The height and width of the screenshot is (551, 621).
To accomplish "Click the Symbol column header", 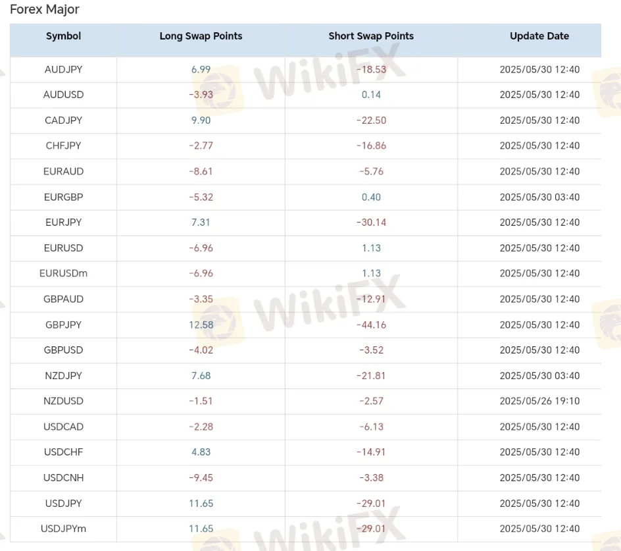I will [63, 36].
